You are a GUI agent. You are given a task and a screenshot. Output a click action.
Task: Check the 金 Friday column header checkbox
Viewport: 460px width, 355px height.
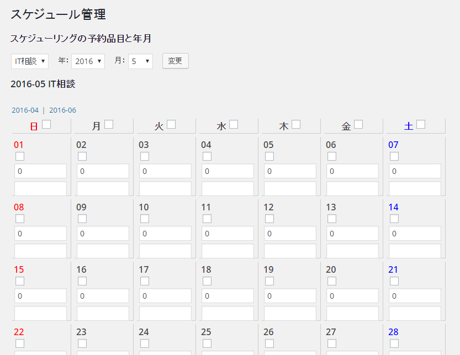358,125
